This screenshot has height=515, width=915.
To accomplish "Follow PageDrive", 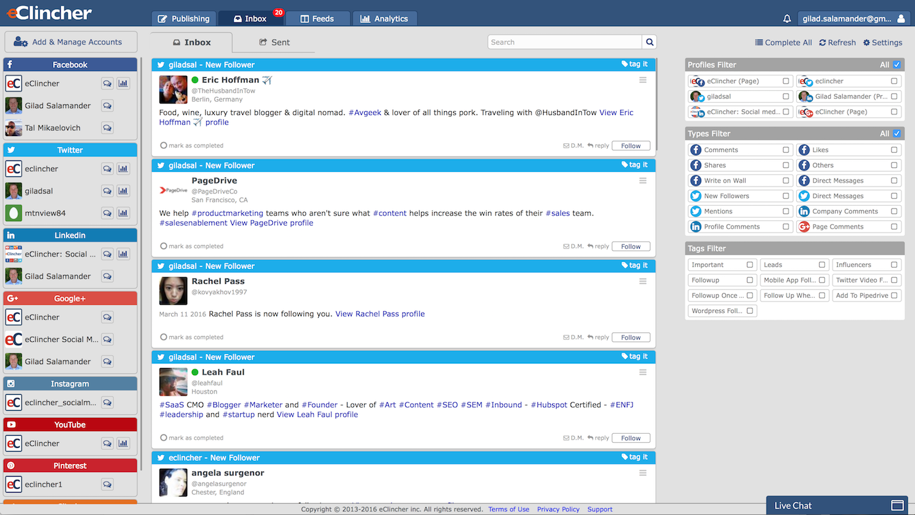I will [631, 247].
